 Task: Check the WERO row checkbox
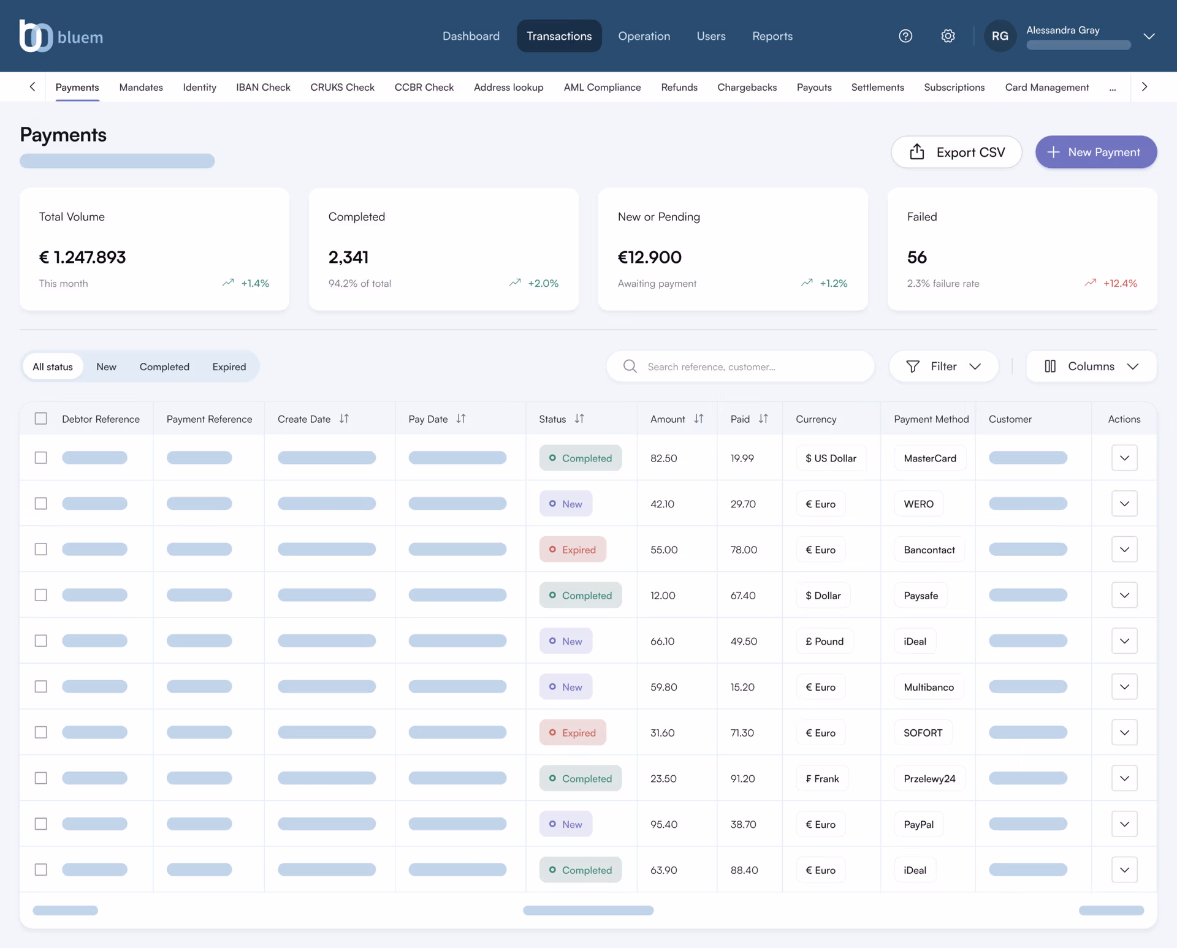point(41,504)
